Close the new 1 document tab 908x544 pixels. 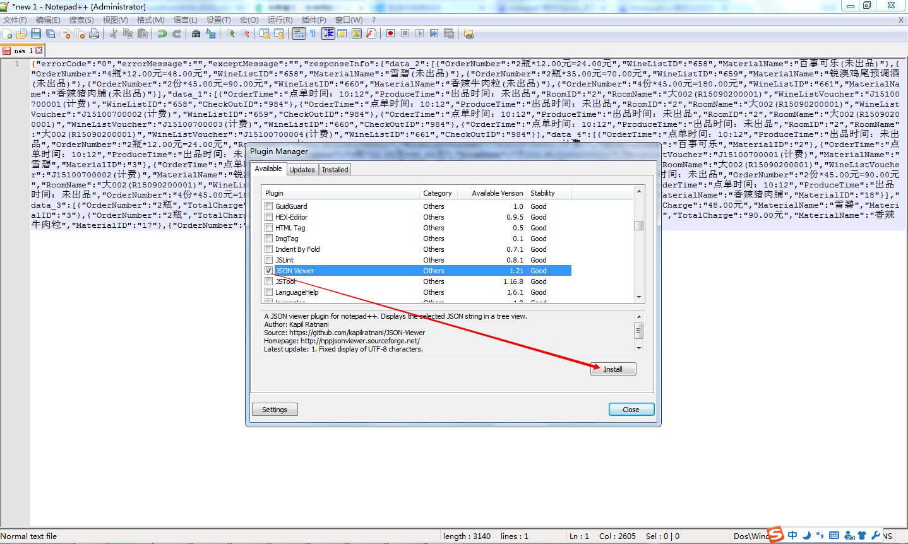pyautogui.click(x=39, y=50)
